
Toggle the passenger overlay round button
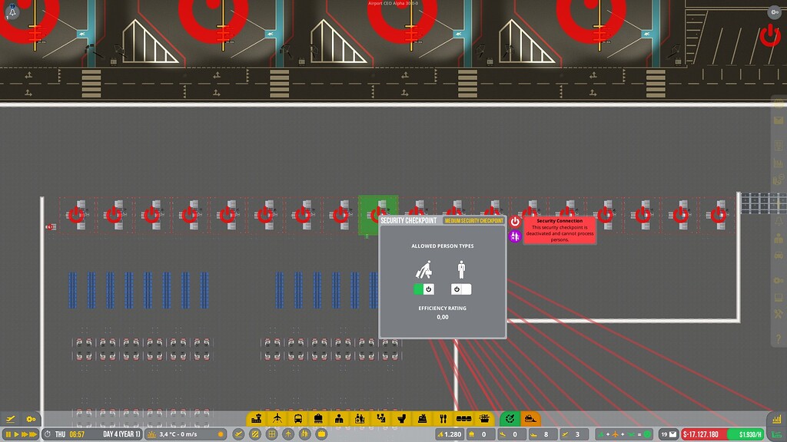point(304,434)
